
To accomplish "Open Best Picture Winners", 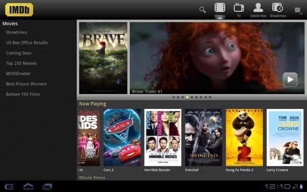I will [26, 84].
